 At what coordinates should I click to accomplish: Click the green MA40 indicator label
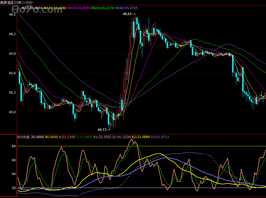(103, 8)
